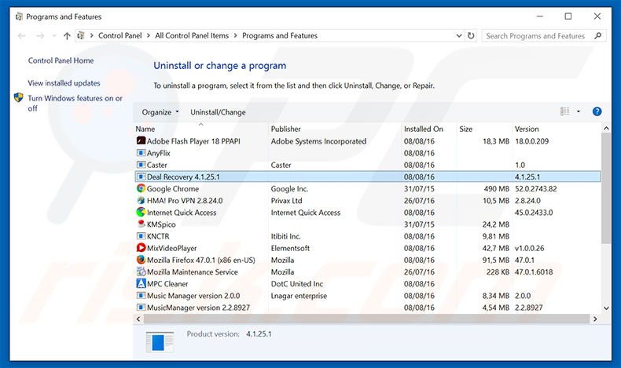621x368 pixels.
Task: Go up one level with up arrow
Action: click(x=67, y=36)
